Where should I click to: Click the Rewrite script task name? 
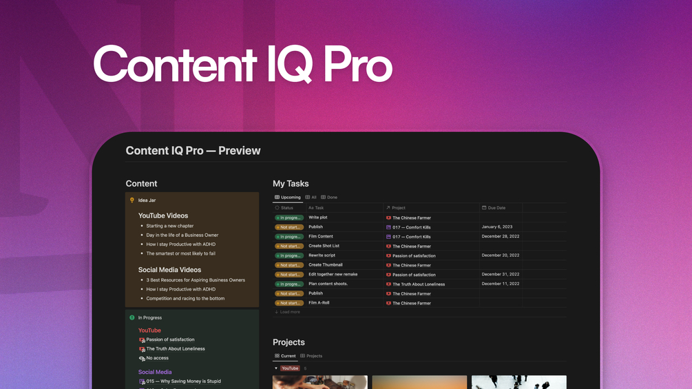[322, 255]
